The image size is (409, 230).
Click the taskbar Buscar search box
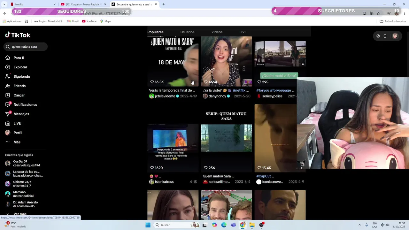pos(176,225)
